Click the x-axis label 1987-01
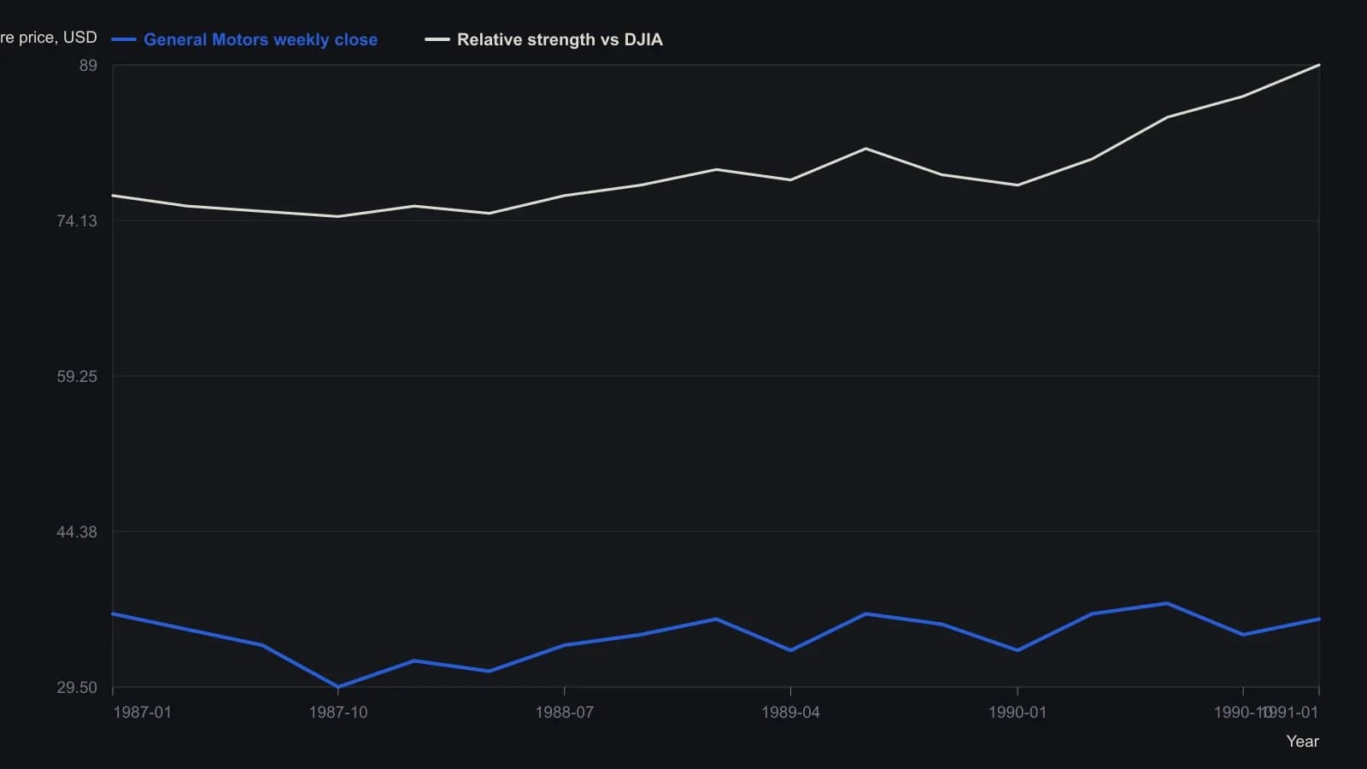 (142, 713)
